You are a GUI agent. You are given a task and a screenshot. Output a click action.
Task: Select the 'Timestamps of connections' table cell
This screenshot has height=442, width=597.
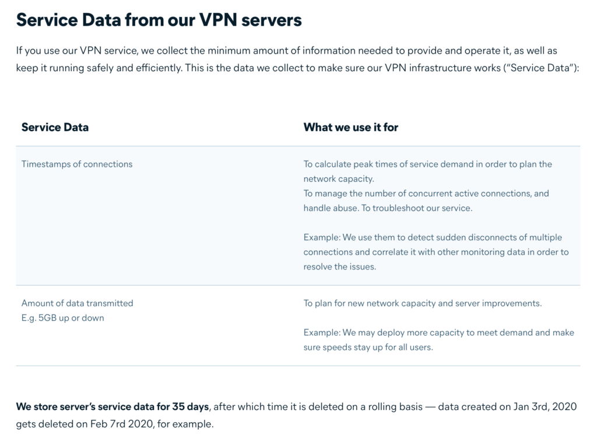[77, 164]
